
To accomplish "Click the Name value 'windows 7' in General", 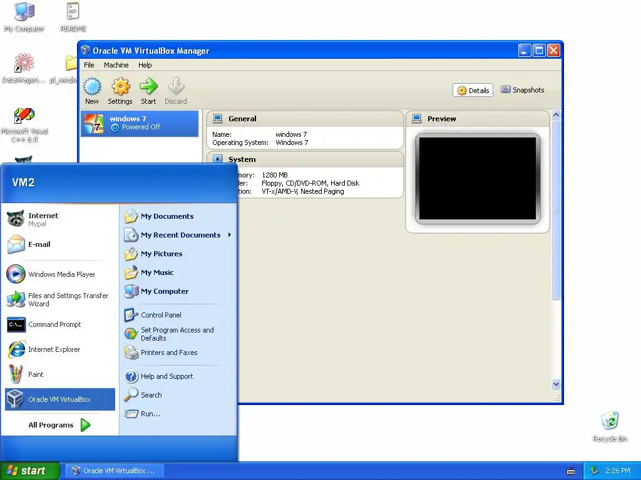I will coord(291,134).
